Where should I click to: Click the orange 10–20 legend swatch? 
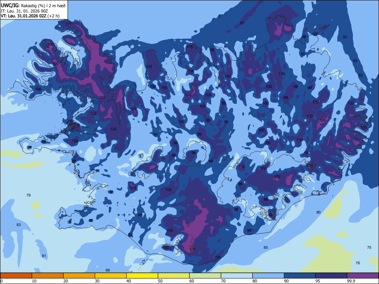tap(48, 276)
